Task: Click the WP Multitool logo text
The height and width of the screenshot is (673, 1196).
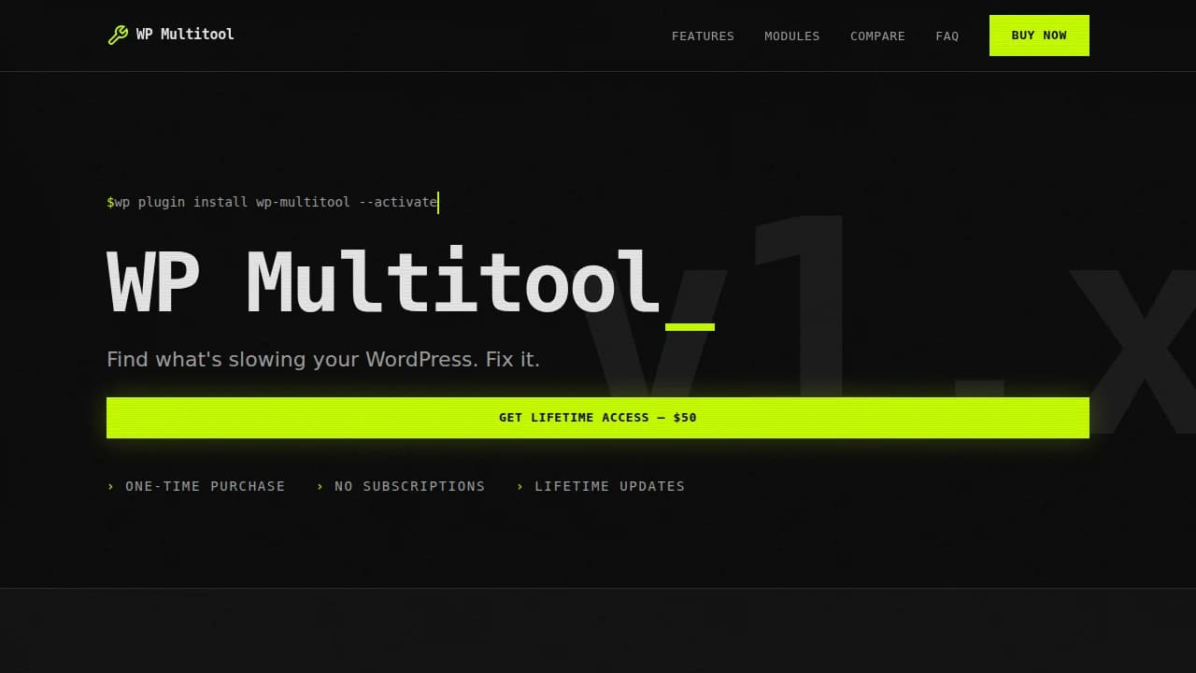Action: [184, 35]
